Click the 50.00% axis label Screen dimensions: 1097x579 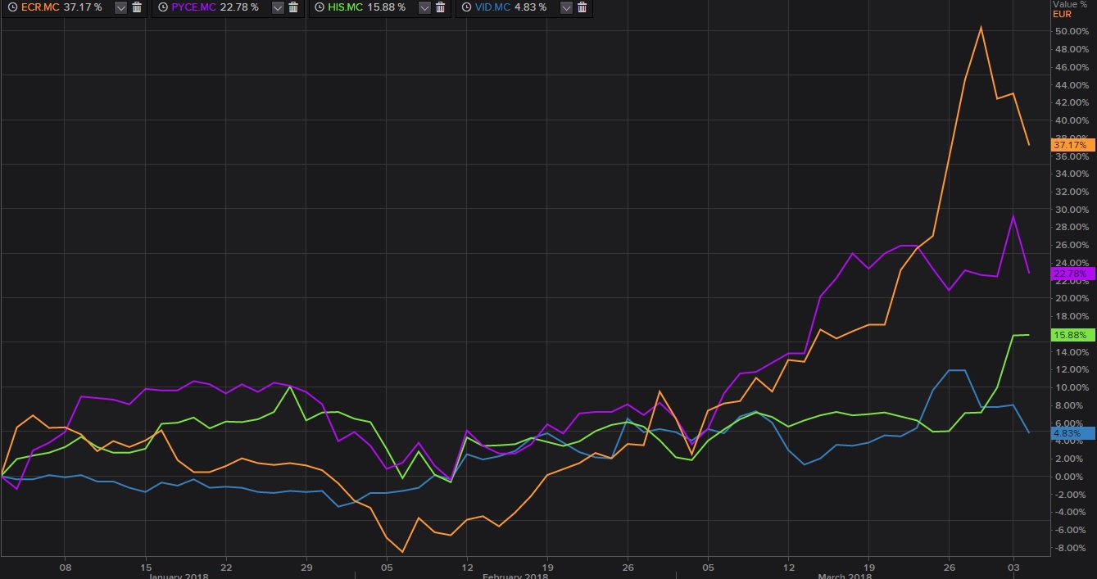(x=1072, y=31)
